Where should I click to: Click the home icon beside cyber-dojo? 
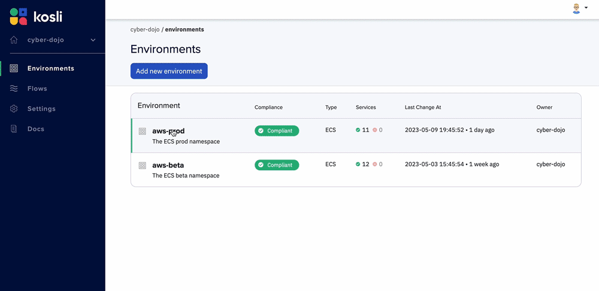14,40
